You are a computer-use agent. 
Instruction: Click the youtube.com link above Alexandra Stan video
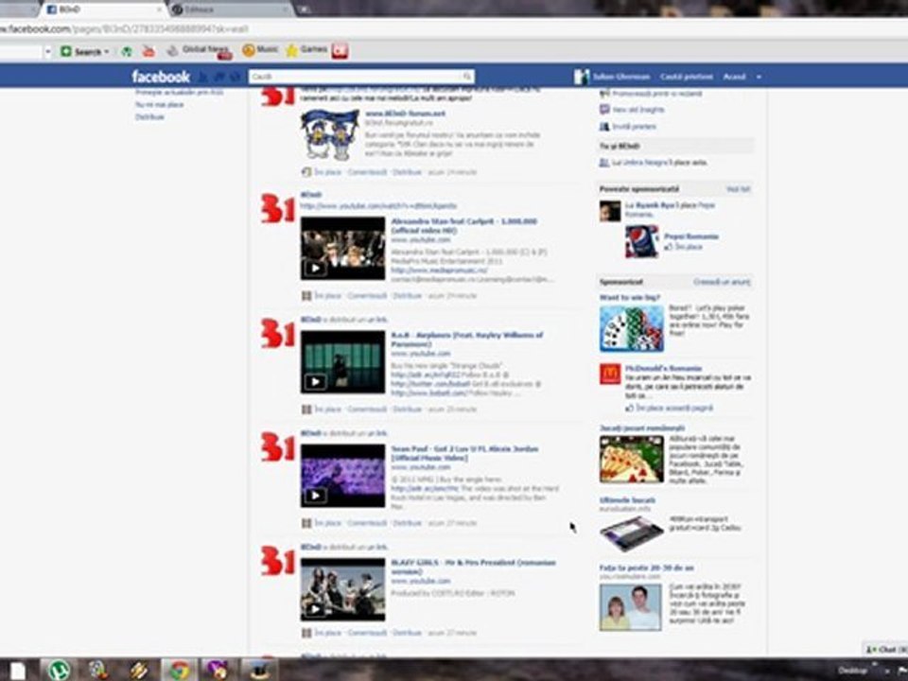pyautogui.click(x=378, y=206)
